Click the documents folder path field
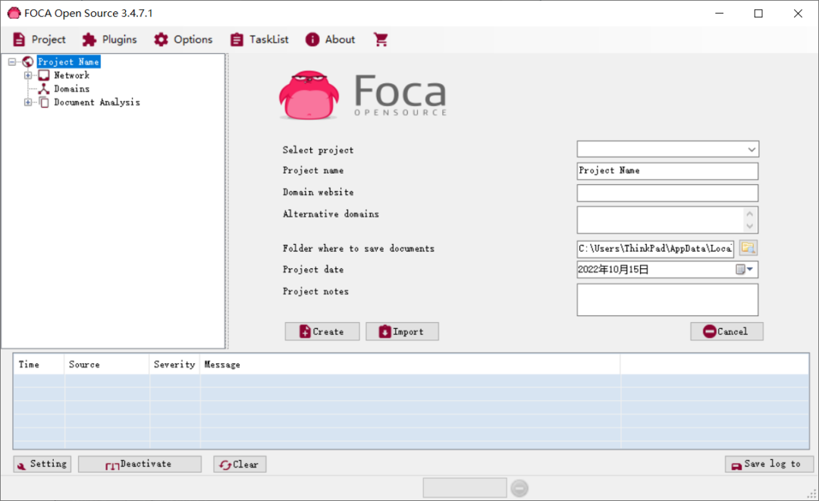The width and height of the screenshot is (819, 501). [655, 249]
